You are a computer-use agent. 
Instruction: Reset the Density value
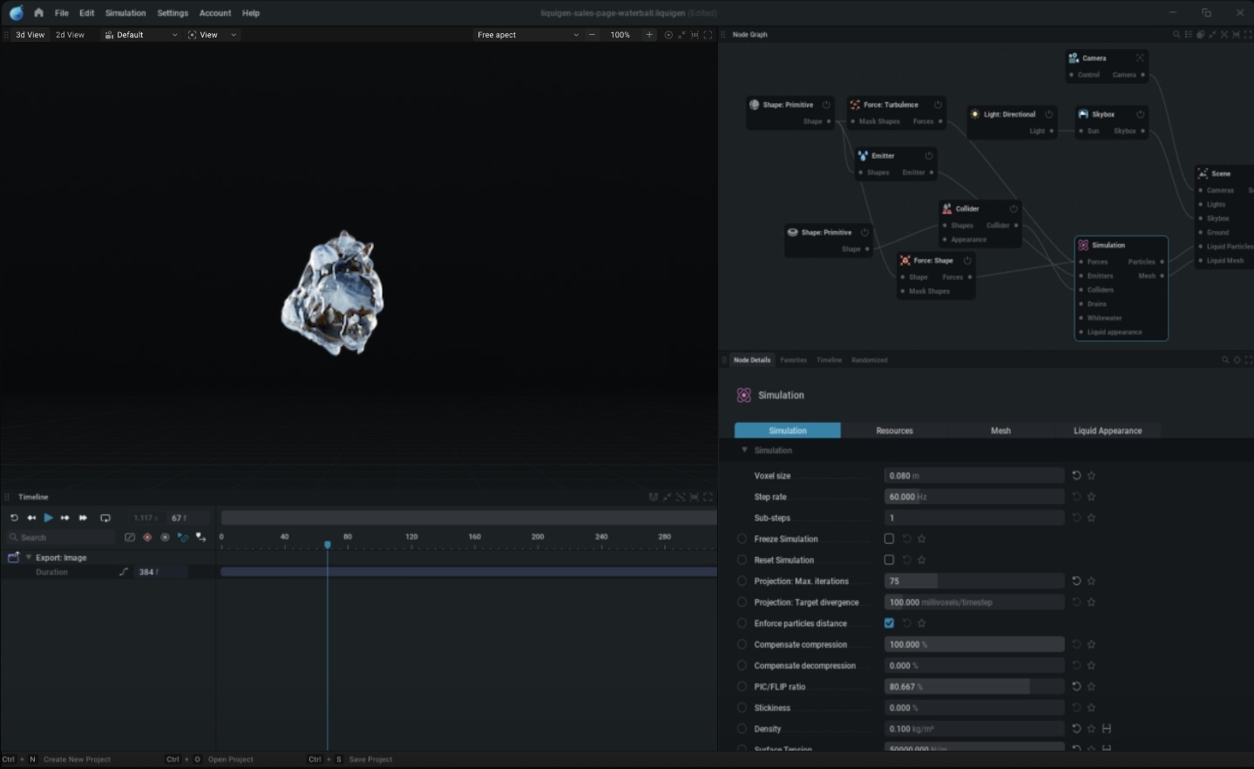[x=1076, y=729]
